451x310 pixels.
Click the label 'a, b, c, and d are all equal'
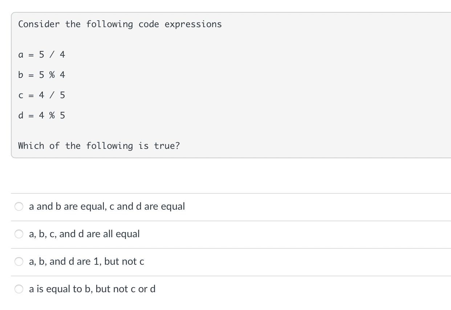(x=84, y=234)
